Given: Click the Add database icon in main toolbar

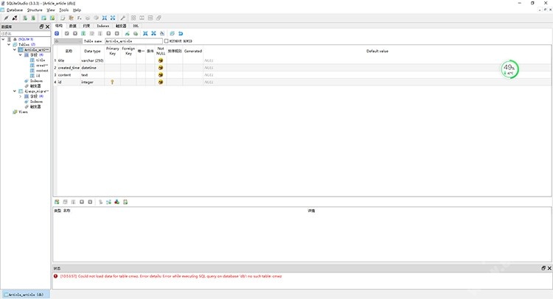Looking at the screenshot, I should pyautogui.click(x=25, y=18).
